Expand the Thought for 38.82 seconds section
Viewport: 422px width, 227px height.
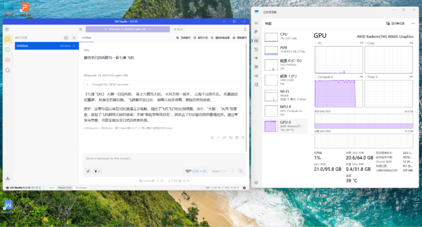[162, 84]
